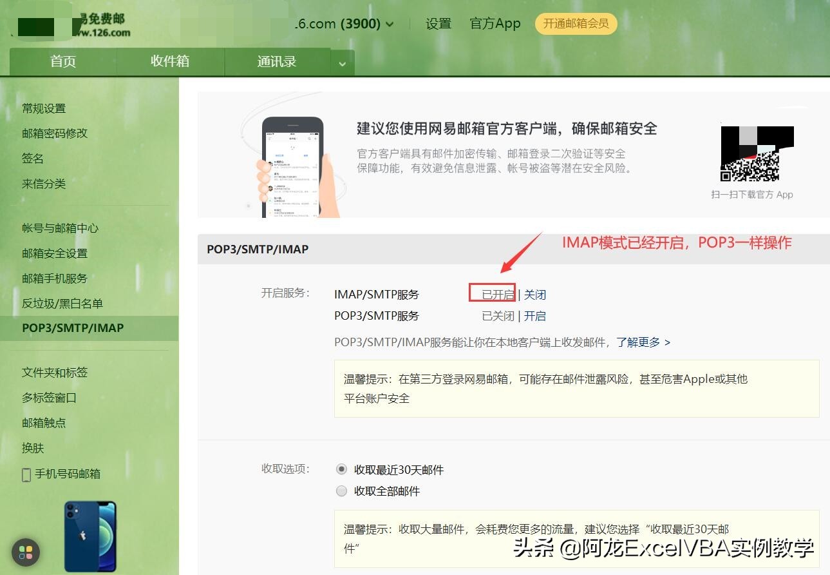This screenshot has width=830, height=575.
Task: Click the 开通邮箱会员 button
Action: coord(576,23)
